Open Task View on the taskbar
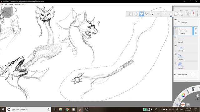Screen dimensions: 200x112 point(54,109)
